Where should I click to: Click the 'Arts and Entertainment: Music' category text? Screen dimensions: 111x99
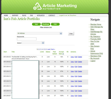[20, 59]
